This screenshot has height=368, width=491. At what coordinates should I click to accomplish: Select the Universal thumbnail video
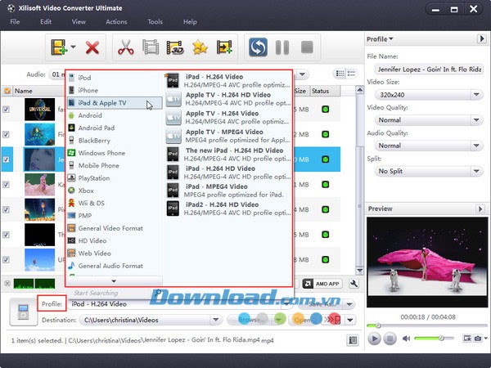[39, 110]
